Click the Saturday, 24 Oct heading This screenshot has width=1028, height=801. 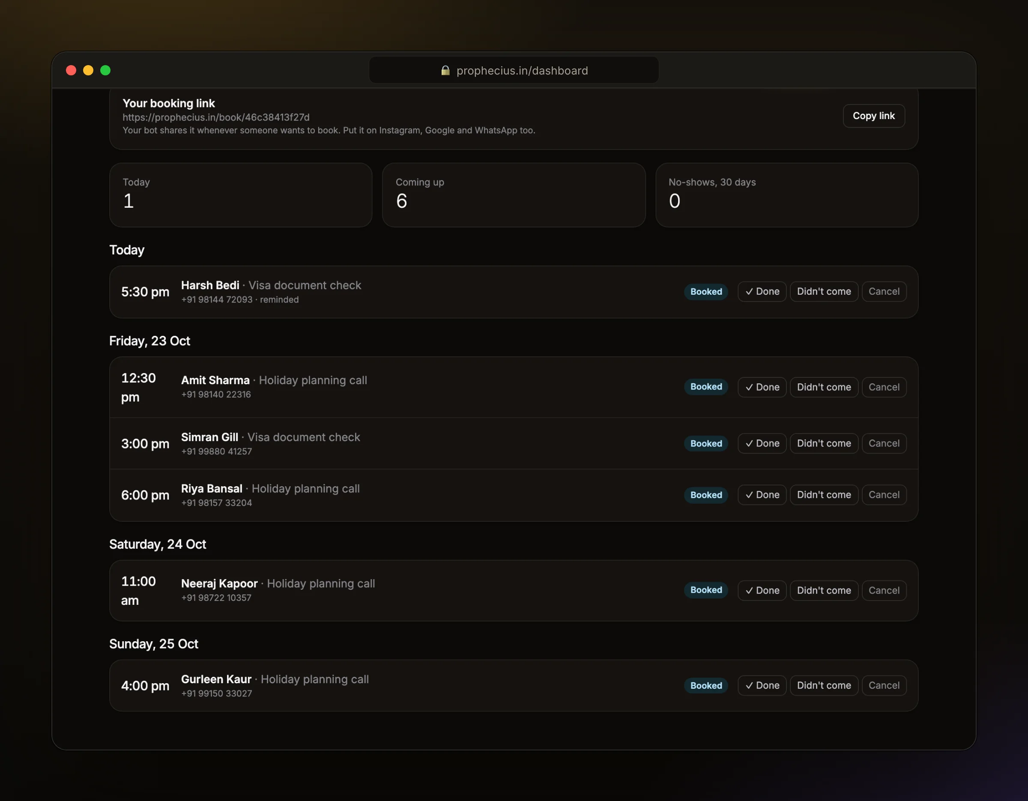click(158, 544)
